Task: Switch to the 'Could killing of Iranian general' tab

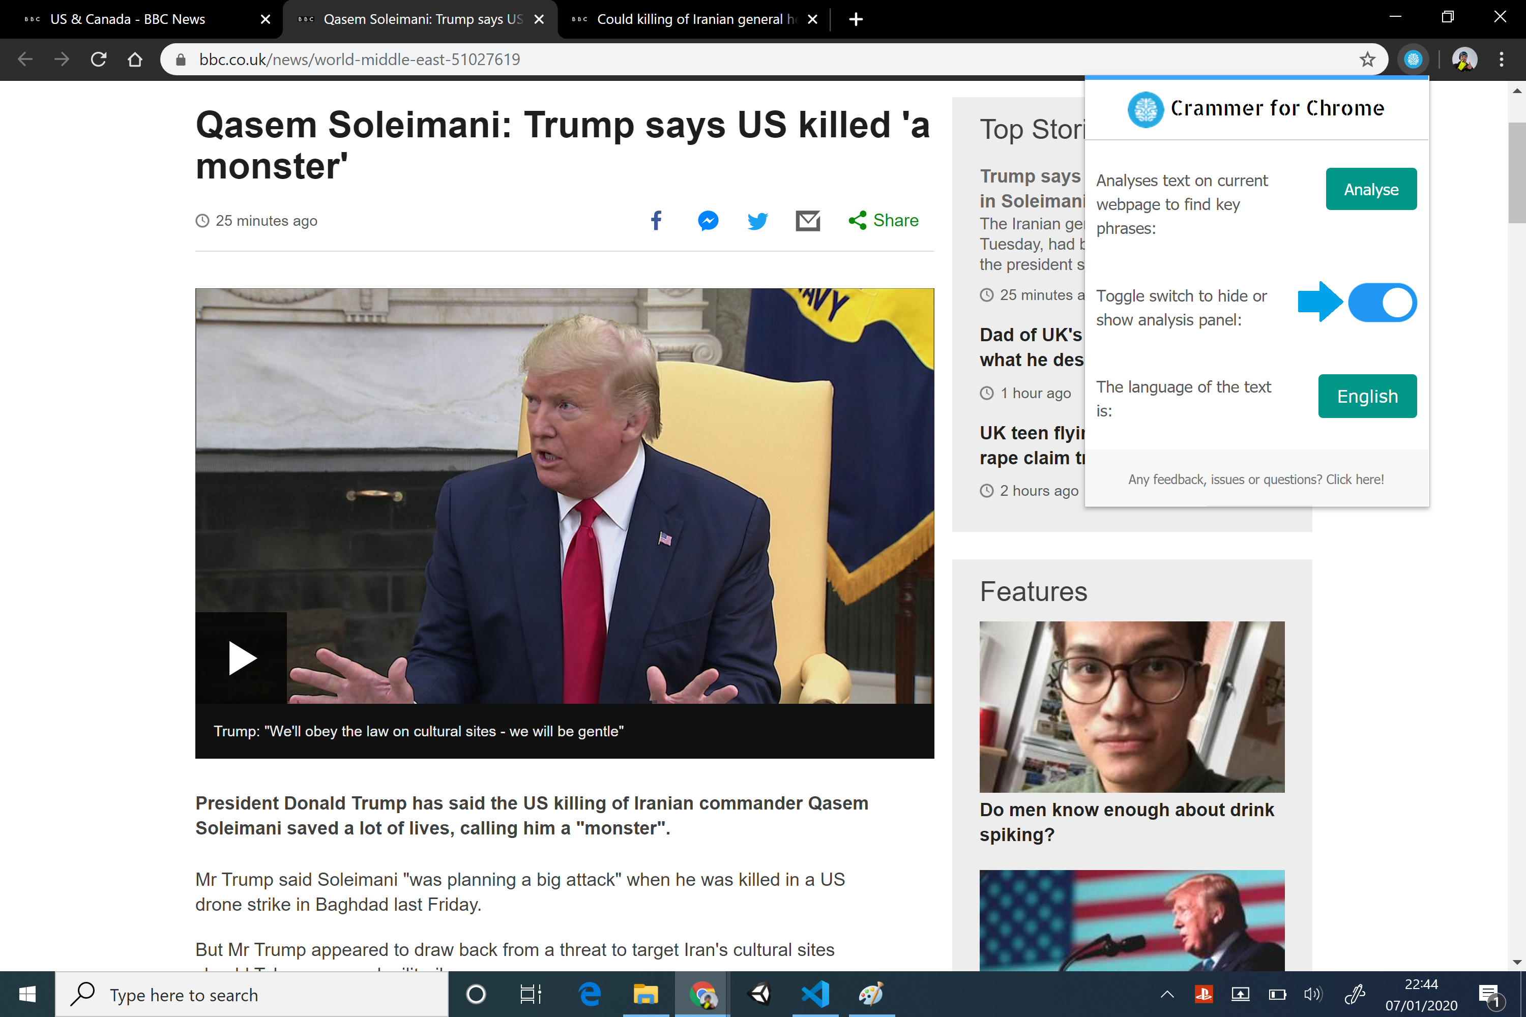Action: 689,19
